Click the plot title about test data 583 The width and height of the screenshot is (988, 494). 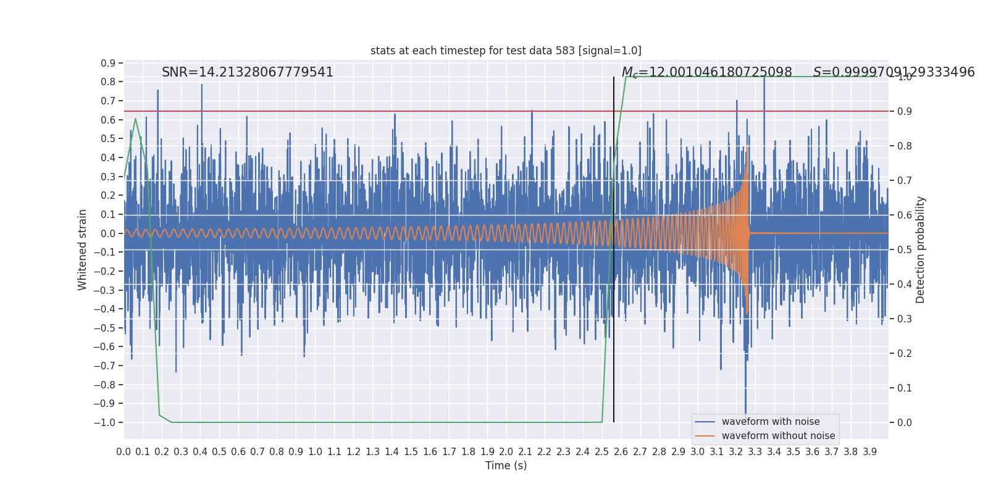[506, 51]
